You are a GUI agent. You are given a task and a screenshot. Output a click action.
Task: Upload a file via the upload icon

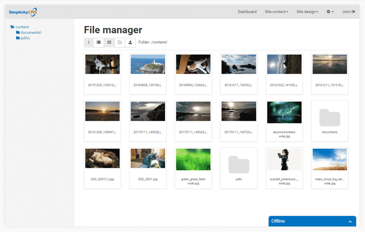click(130, 42)
